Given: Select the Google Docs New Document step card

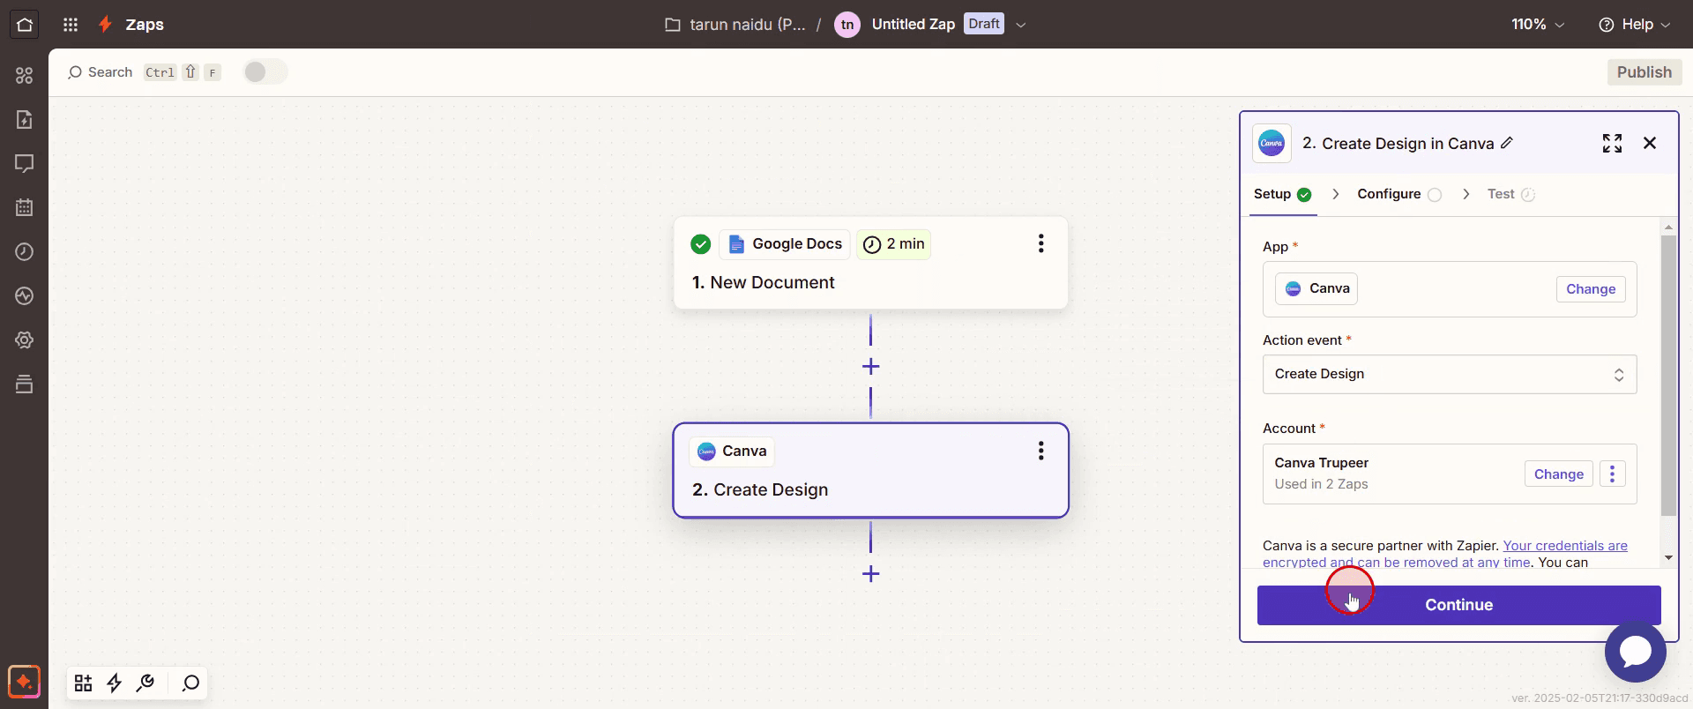Looking at the screenshot, I should coord(870,263).
